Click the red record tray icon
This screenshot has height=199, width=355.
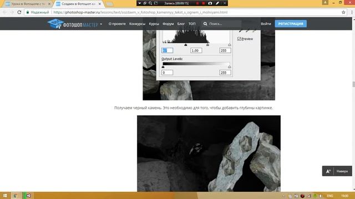coord(302,196)
